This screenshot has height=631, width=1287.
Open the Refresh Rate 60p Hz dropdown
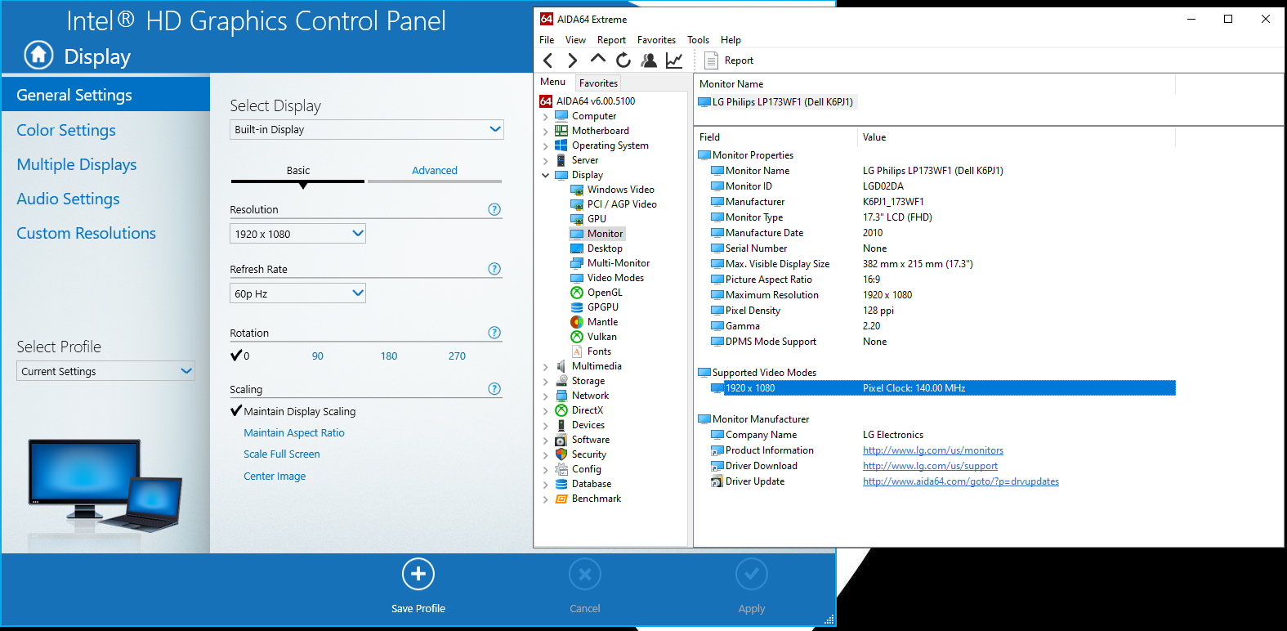297,293
